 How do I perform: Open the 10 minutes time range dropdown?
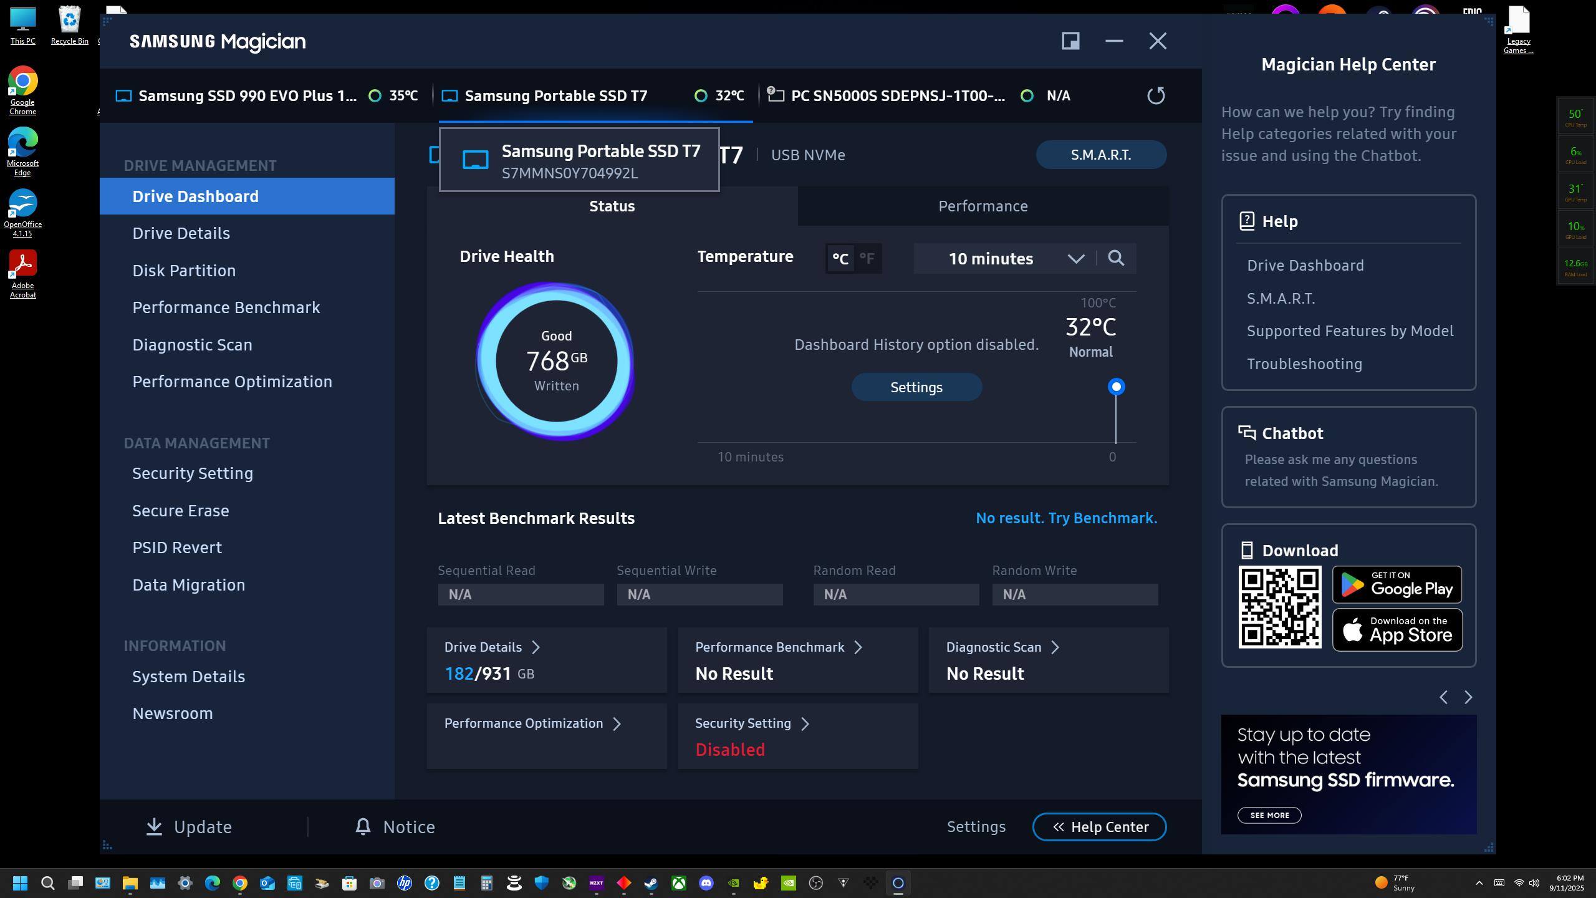pyautogui.click(x=1005, y=258)
